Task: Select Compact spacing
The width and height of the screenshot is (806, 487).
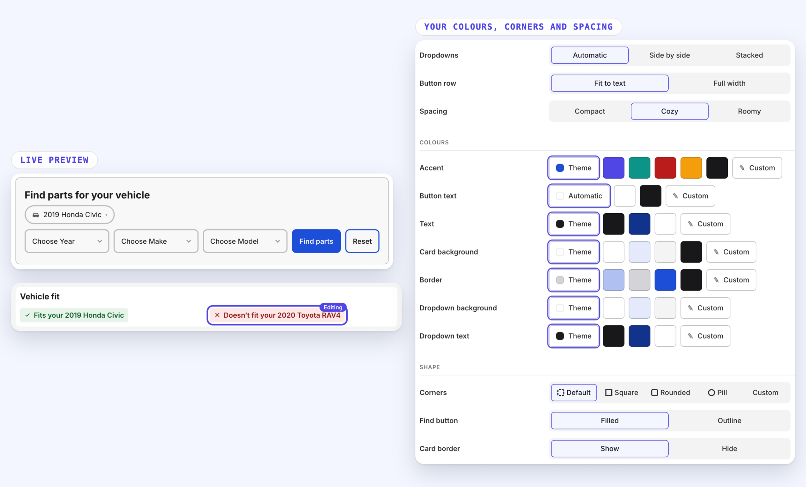Action: click(x=590, y=111)
